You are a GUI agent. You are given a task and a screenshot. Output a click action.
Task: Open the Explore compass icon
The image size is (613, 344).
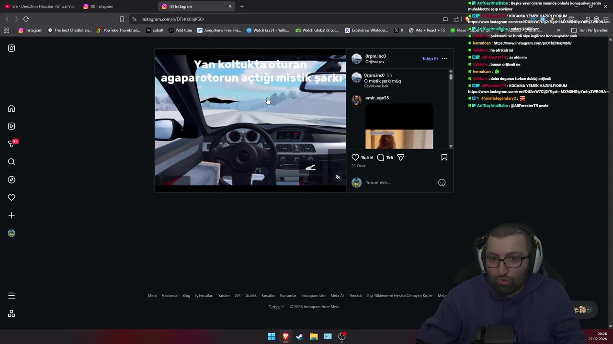11,180
